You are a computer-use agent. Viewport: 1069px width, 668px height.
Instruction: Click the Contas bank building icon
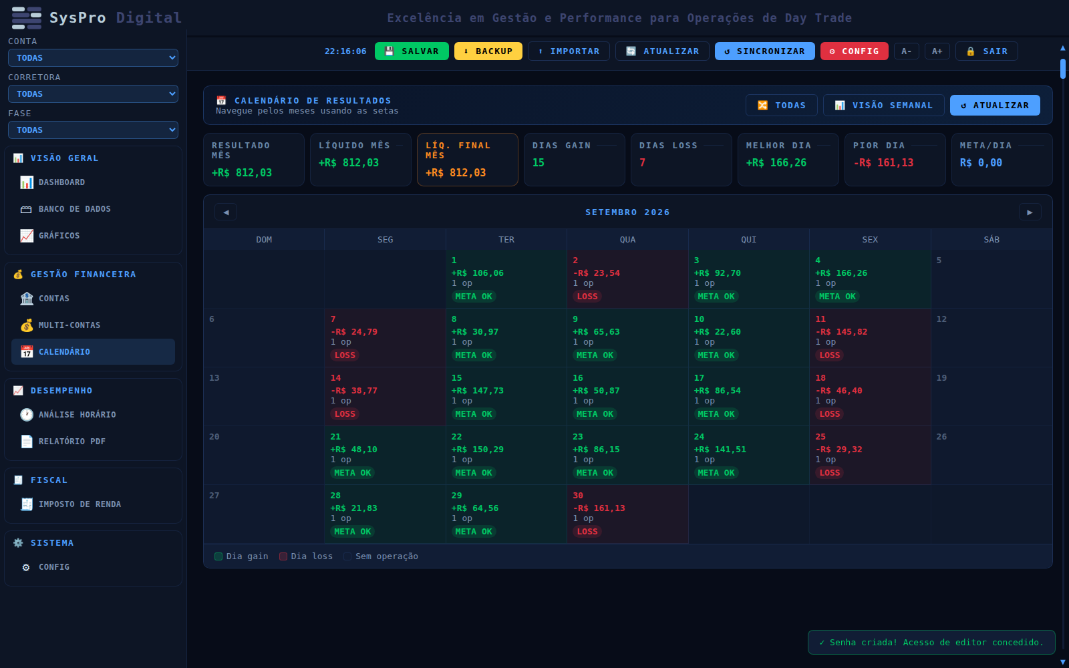click(27, 299)
